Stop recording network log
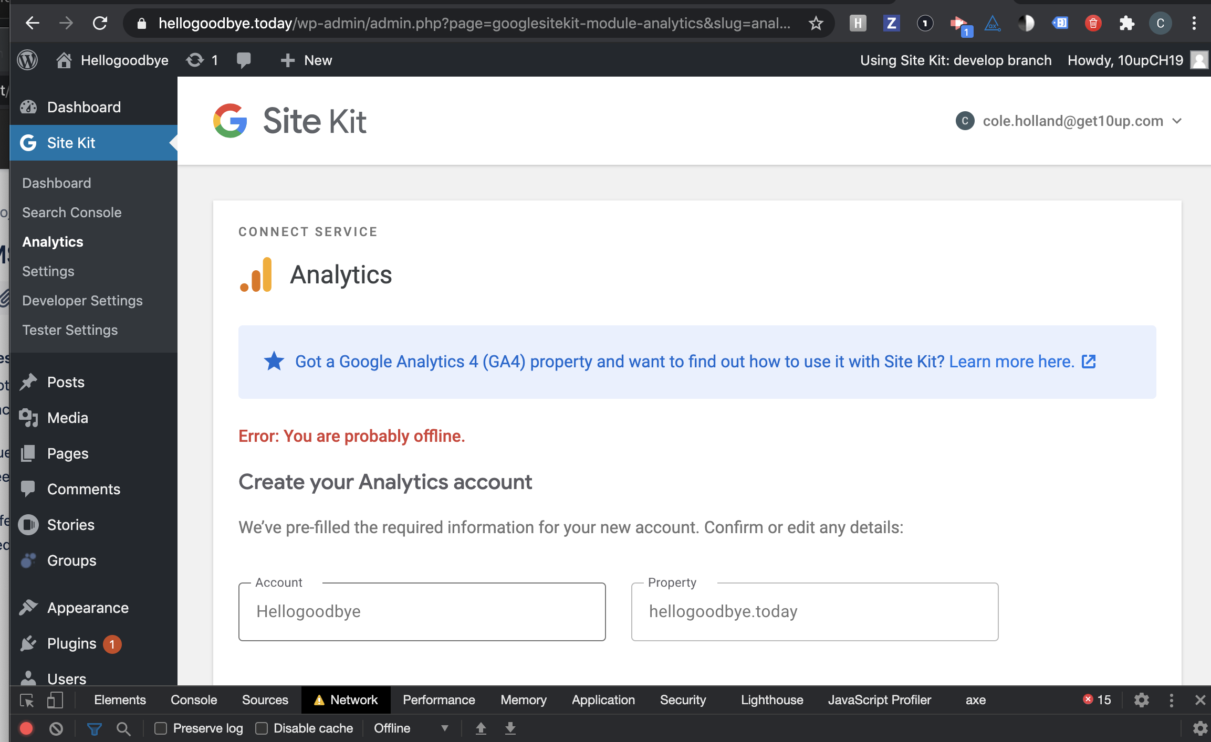 point(26,728)
